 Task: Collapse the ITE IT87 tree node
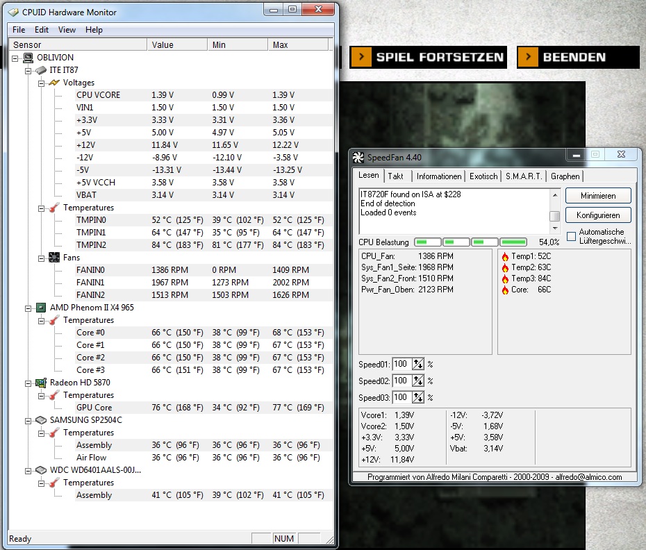point(28,71)
